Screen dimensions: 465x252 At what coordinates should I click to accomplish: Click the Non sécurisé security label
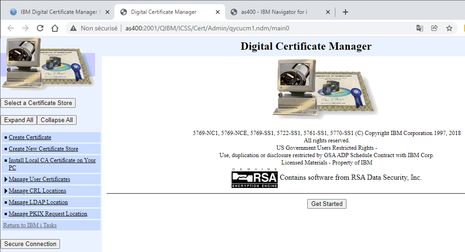point(99,28)
